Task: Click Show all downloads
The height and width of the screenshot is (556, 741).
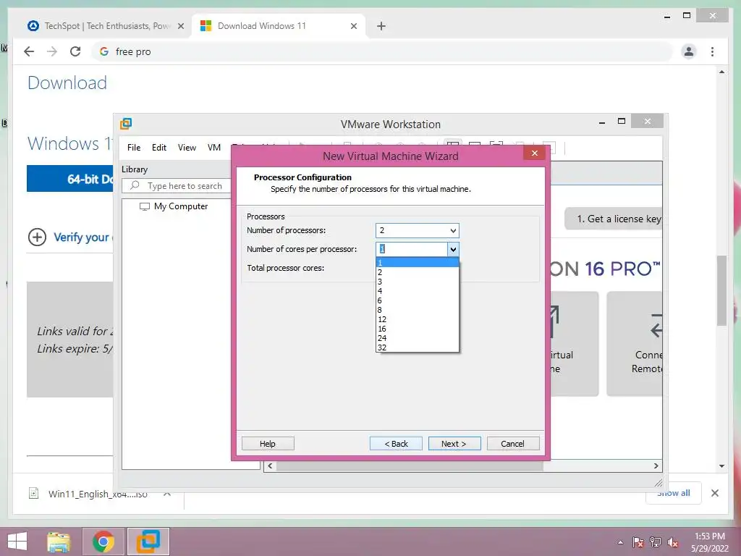Action: (x=674, y=493)
